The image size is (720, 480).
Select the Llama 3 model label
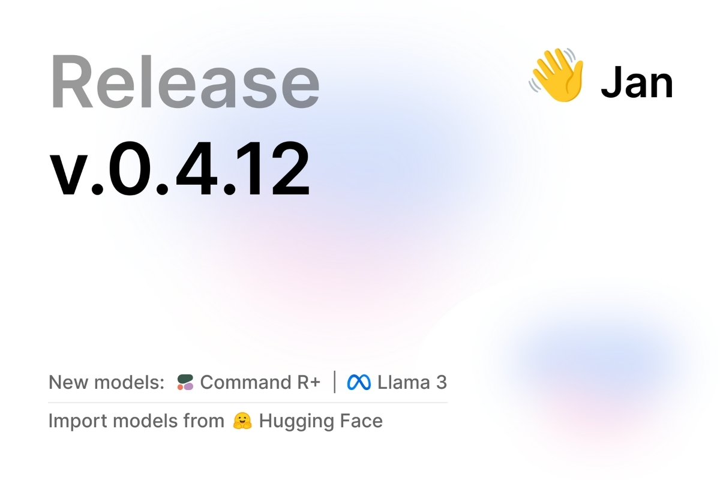[x=412, y=382]
